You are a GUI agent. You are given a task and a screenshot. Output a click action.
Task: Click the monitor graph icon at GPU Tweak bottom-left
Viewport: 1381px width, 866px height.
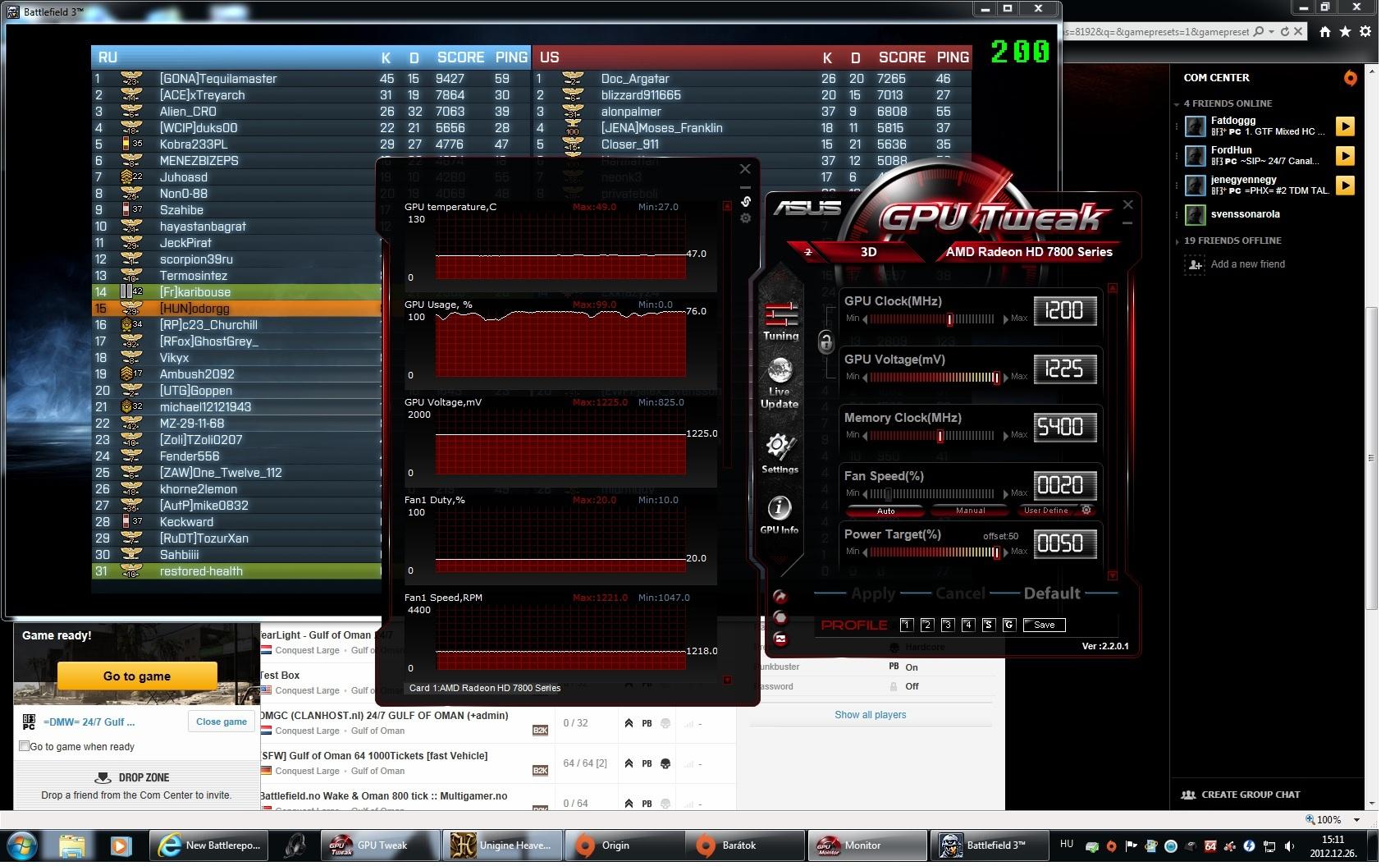coord(780,639)
